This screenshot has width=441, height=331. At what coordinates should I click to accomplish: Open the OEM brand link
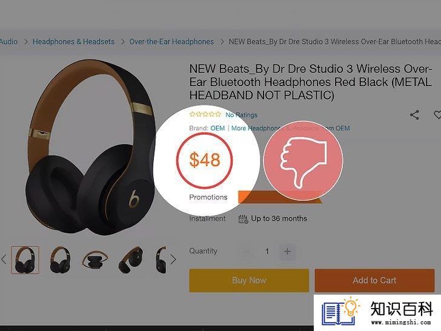pyautogui.click(x=217, y=129)
